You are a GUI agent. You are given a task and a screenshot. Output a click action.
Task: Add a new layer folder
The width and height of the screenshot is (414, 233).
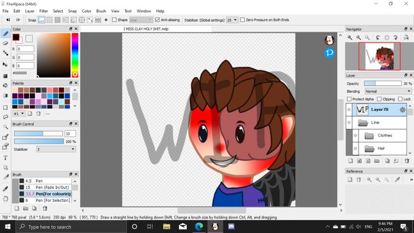(377, 161)
